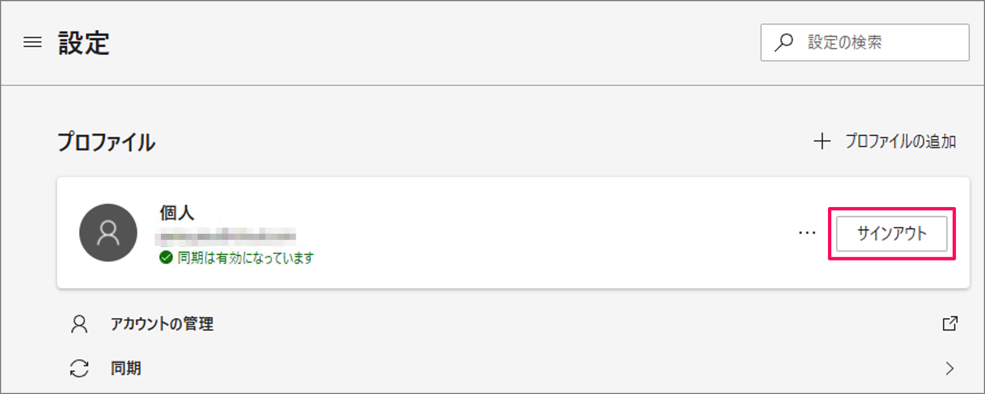Click the blurred account email address
985x394 pixels.
click(x=226, y=237)
